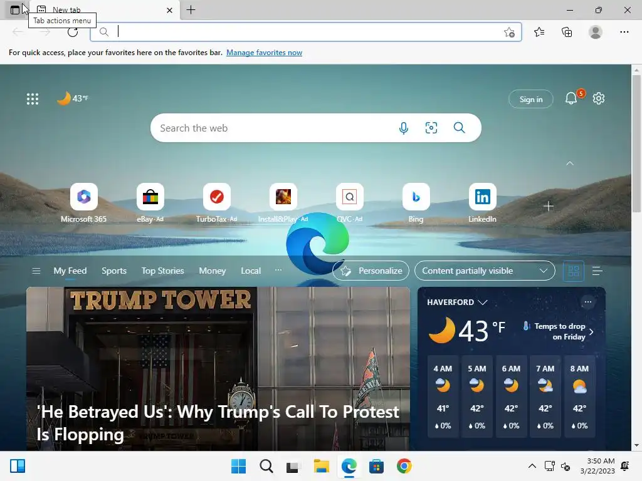Launch Google Chrome from taskbar
This screenshot has height=481, width=642.
pyautogui.click(x=404, y=466)
